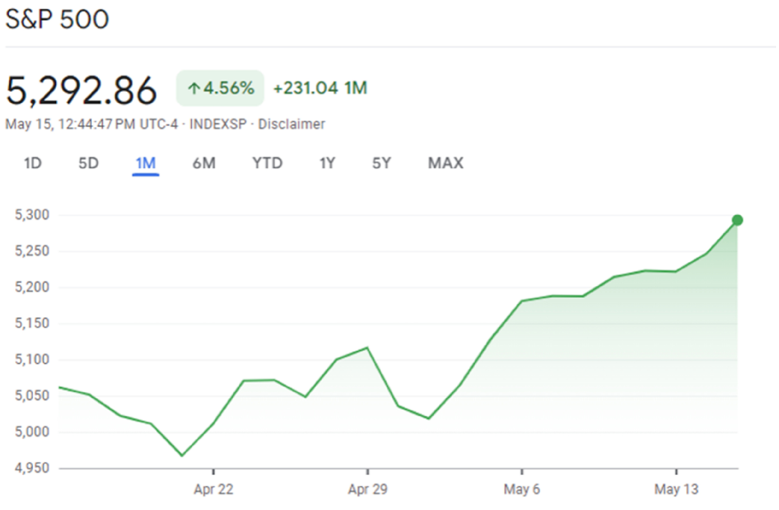Screen dimensions: 779x510
Task: Show the YTD chart range
Action: point(267,163)
